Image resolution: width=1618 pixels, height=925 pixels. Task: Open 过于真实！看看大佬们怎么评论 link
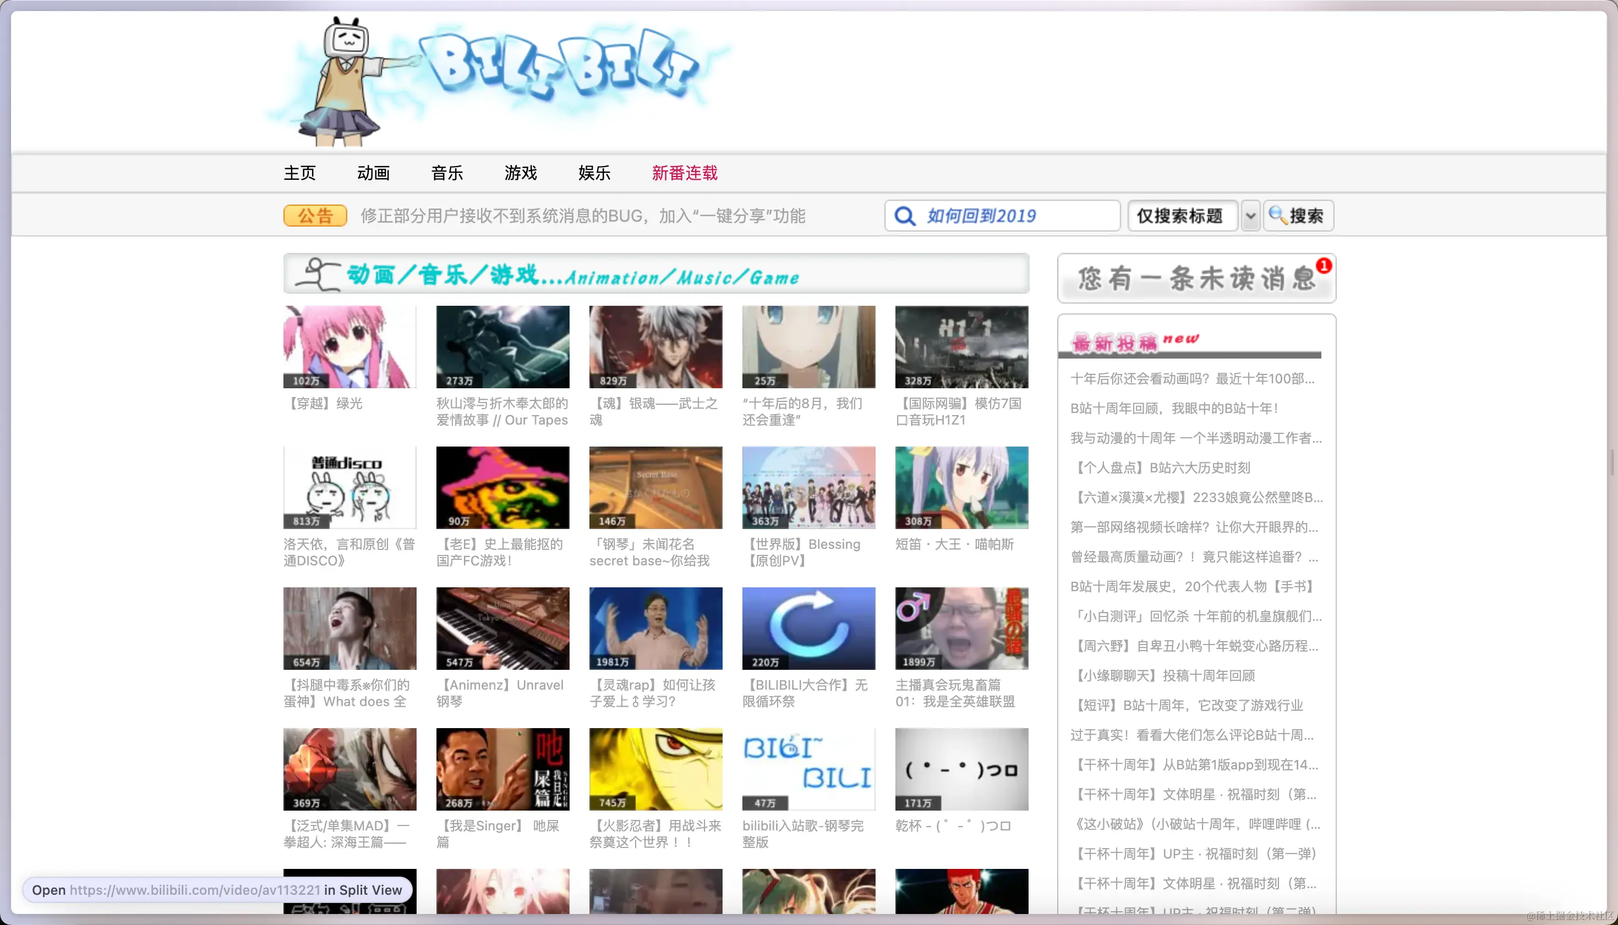coord(1193,735)
